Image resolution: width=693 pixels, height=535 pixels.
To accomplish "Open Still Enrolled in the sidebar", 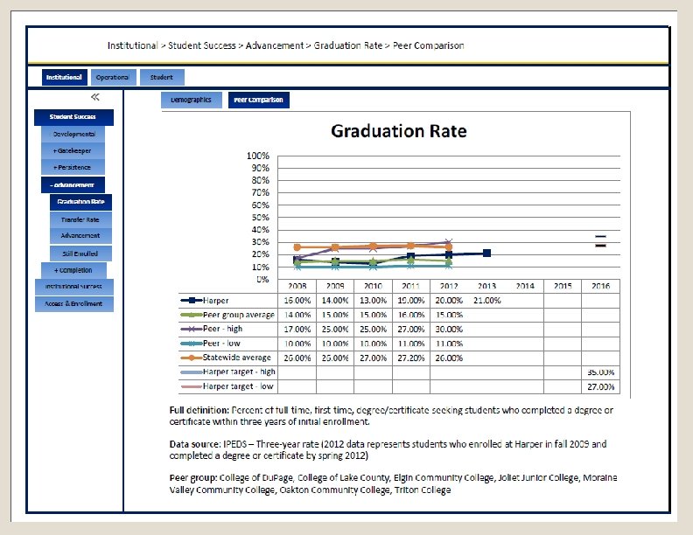I will pyautogui.click(x=80, y=254).
